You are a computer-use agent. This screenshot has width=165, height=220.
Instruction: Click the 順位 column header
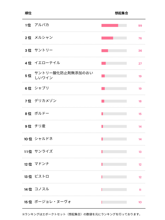click(x=28, y=13)
